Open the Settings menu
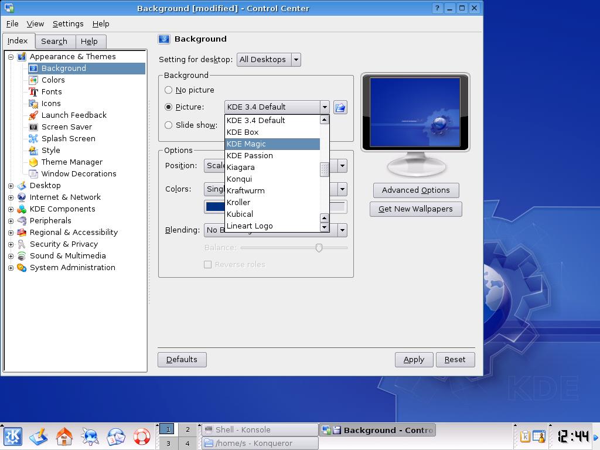600x450 pixels. pos(68,23)
